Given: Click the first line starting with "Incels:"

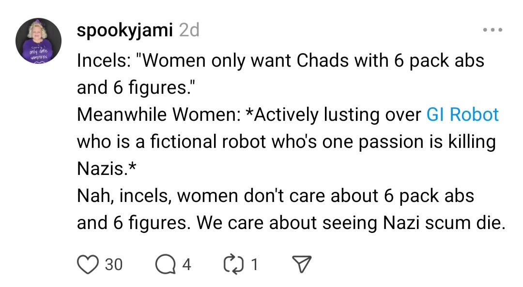Looking at the screenshot, I should 281,60.
